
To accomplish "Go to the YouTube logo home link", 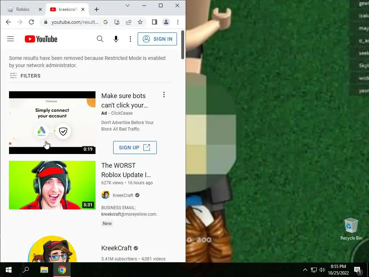I will [x=41, y=39].
